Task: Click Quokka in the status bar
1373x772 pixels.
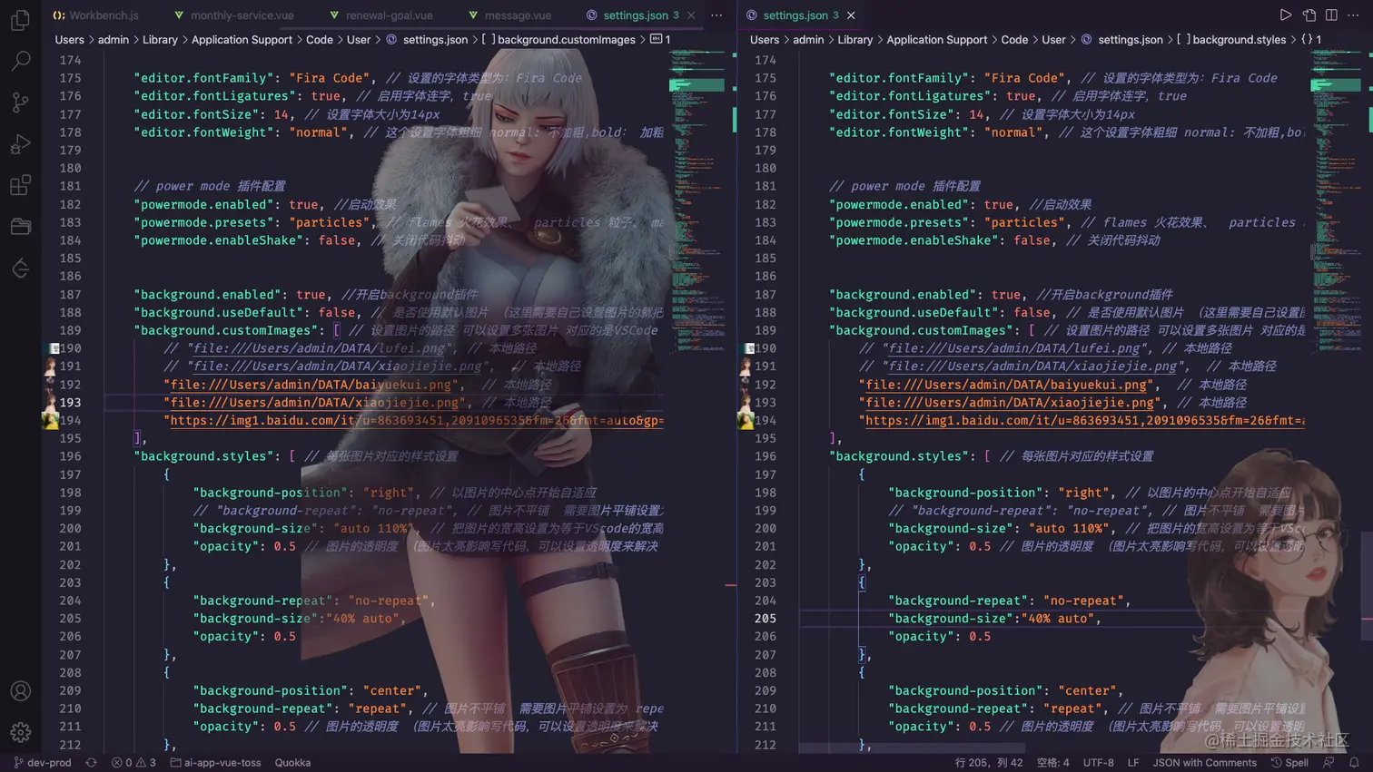Action: coord(292,763)
